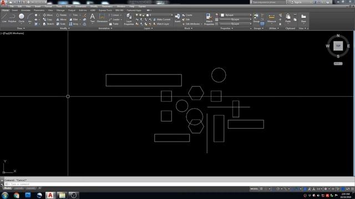Open the Dimension menu
The width and height of the screenshot is (355, 199).
pyautogui.click(x=80, y=6)
